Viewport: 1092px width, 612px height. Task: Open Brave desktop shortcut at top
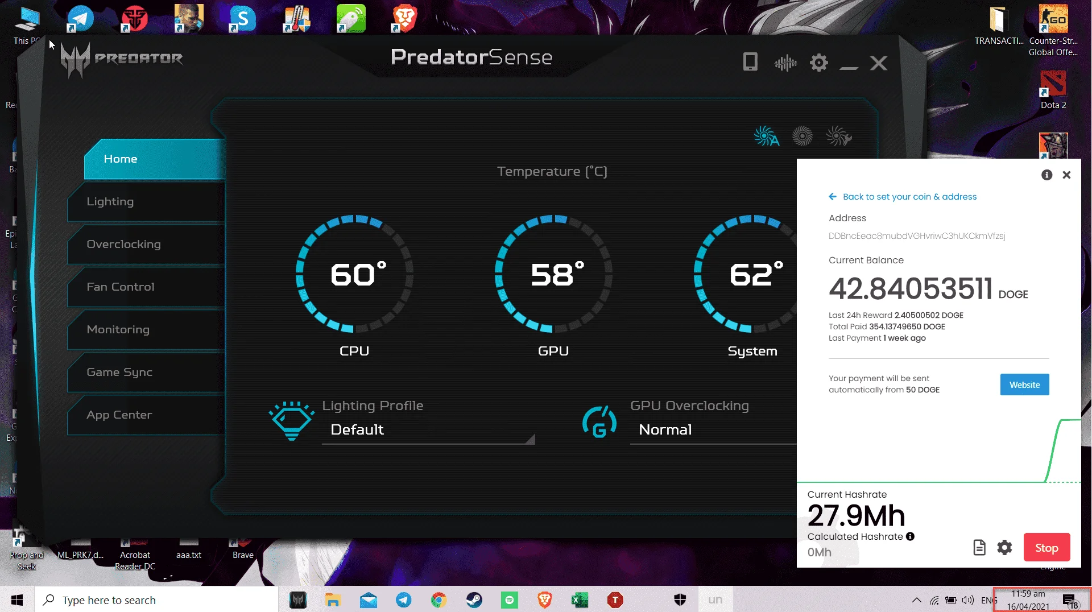[x=405, y=18]
